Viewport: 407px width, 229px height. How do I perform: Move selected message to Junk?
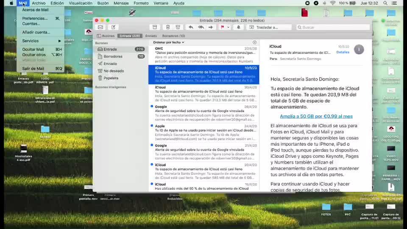[178, 27]
